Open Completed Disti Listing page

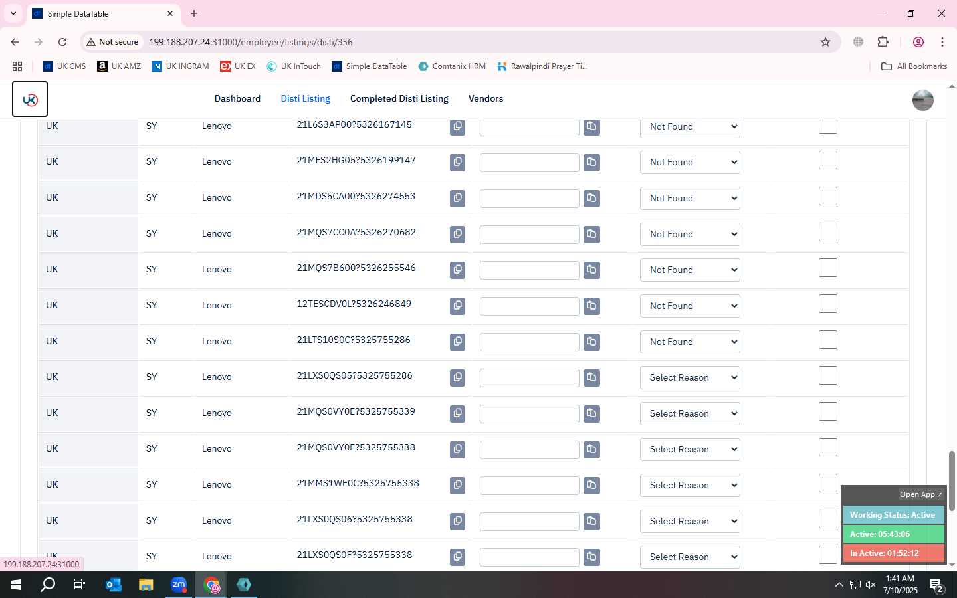[x=399, y=98]
